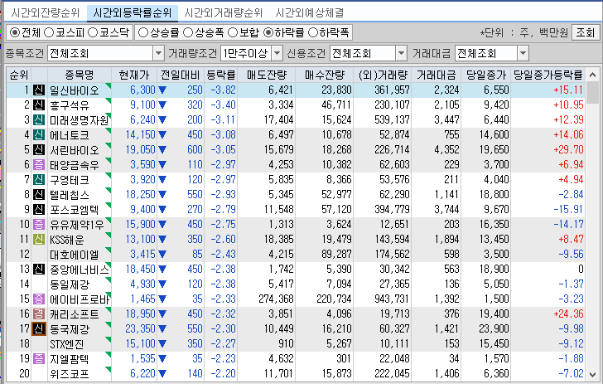This screenshot has height=384, width=603.
Task: Switch to 시간외예상체결 tab
Action: click(310, 13)
